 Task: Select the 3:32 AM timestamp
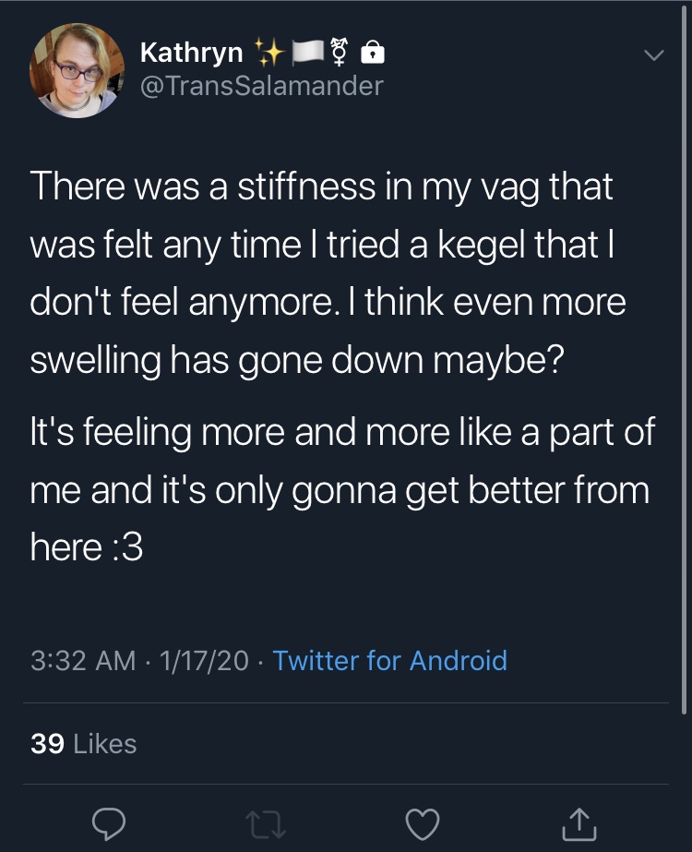pos(83,661)
